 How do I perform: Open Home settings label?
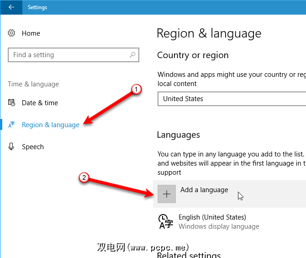31,33
